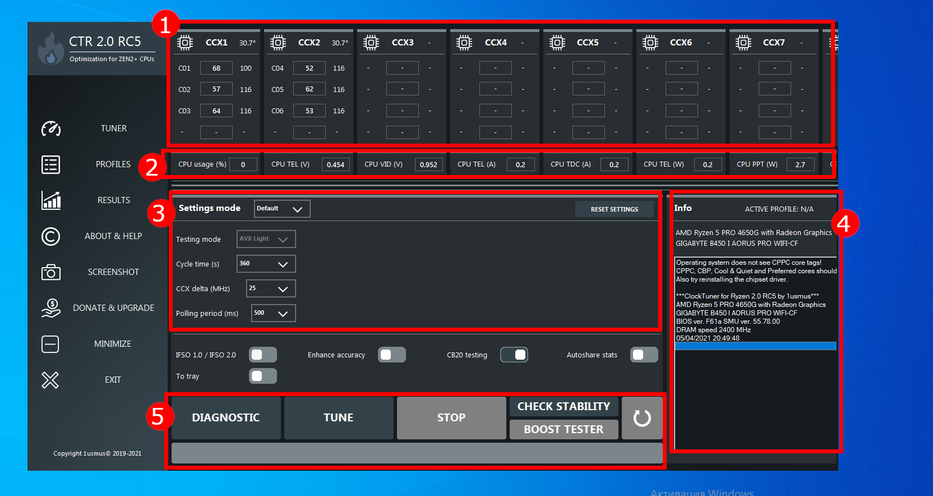This screenshot has width=933, height=496.
Task: Click the CPU PPT (W) value 2.7
Action: [801, 164]
